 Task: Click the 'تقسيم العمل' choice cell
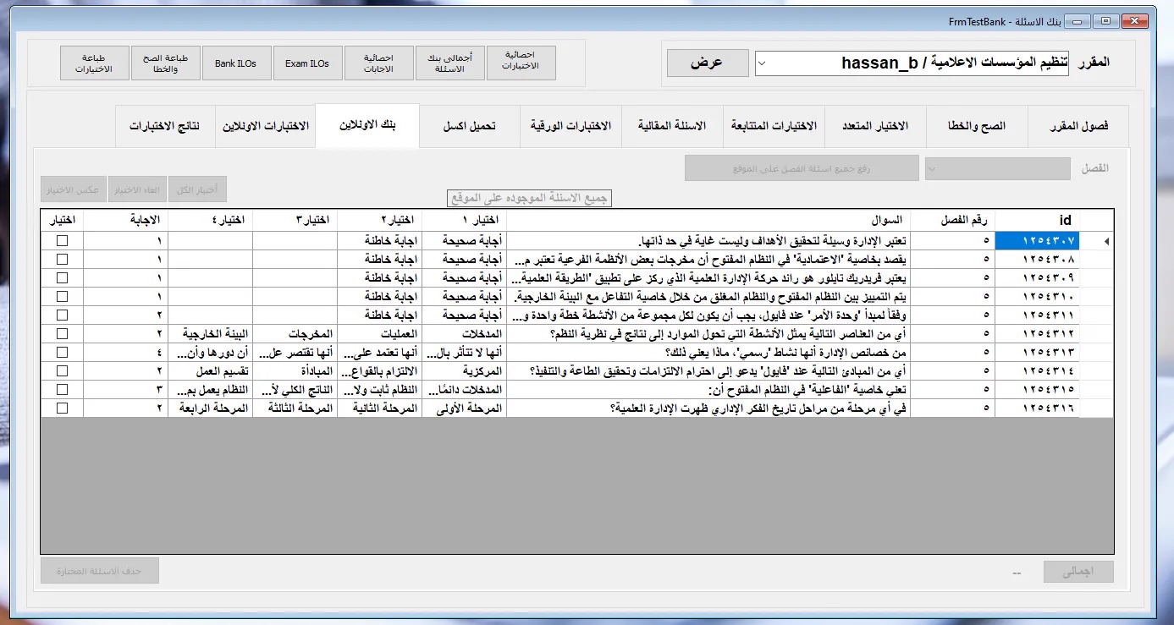pos(210,370)
